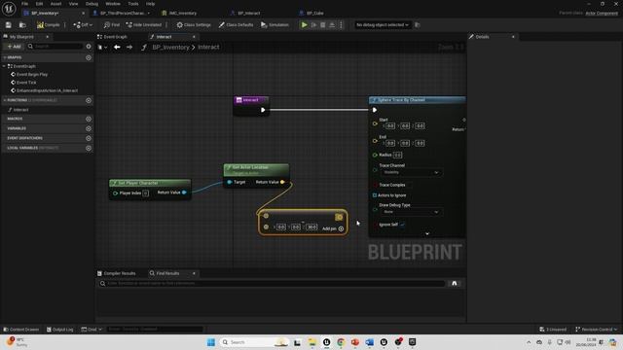Select Interact function in My Blueprint

coord(20,110)
